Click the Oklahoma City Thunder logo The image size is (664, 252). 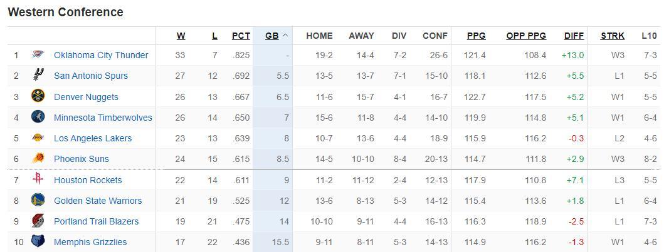(x=38, y=55)
